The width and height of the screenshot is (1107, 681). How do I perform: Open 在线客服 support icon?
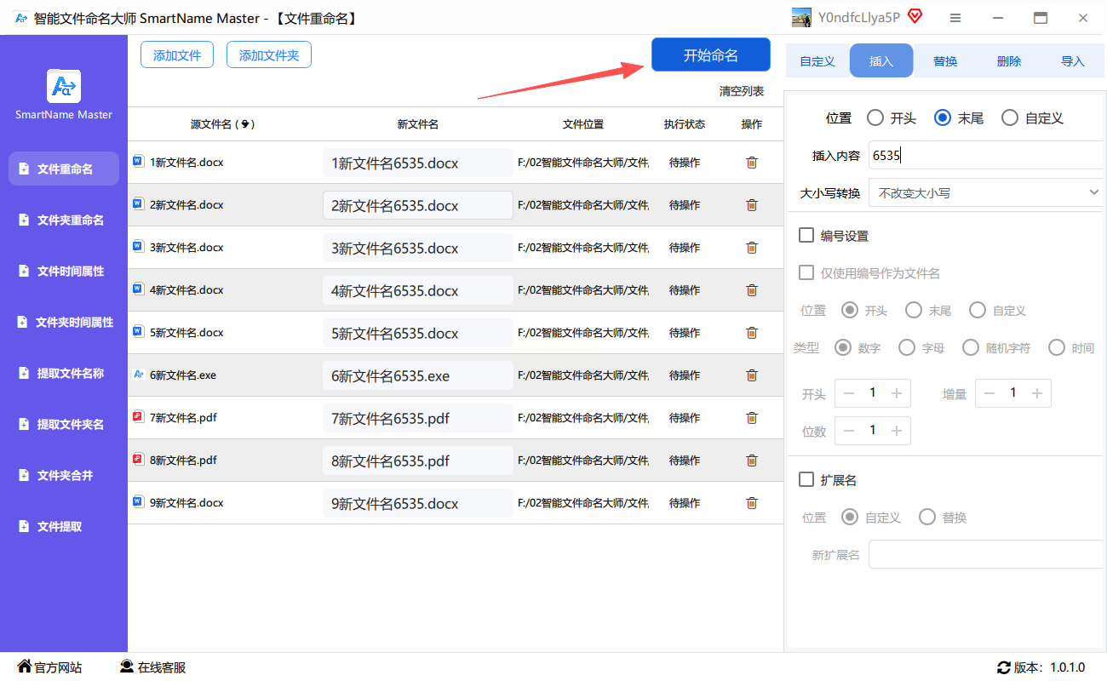[x=127, y=667]
